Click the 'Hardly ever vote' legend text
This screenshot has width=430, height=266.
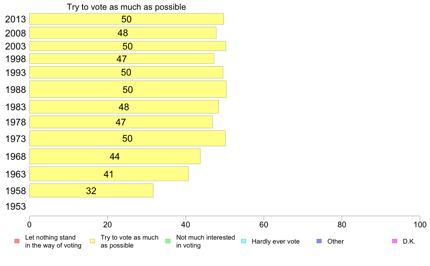tap(275, 241)
